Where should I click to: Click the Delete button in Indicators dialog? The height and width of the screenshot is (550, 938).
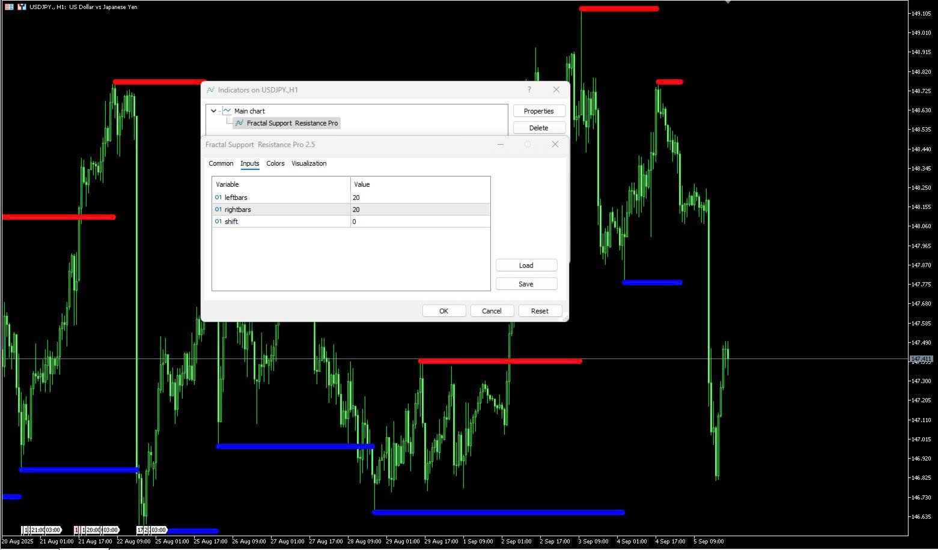pos(539,128)
